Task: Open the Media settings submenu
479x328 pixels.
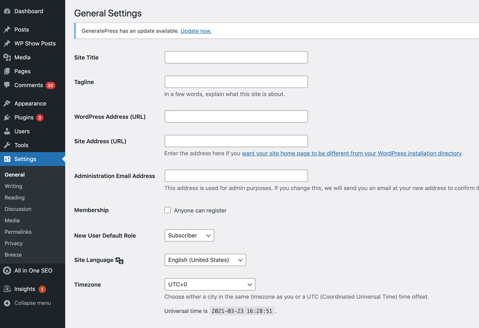Action: [12, 220]
